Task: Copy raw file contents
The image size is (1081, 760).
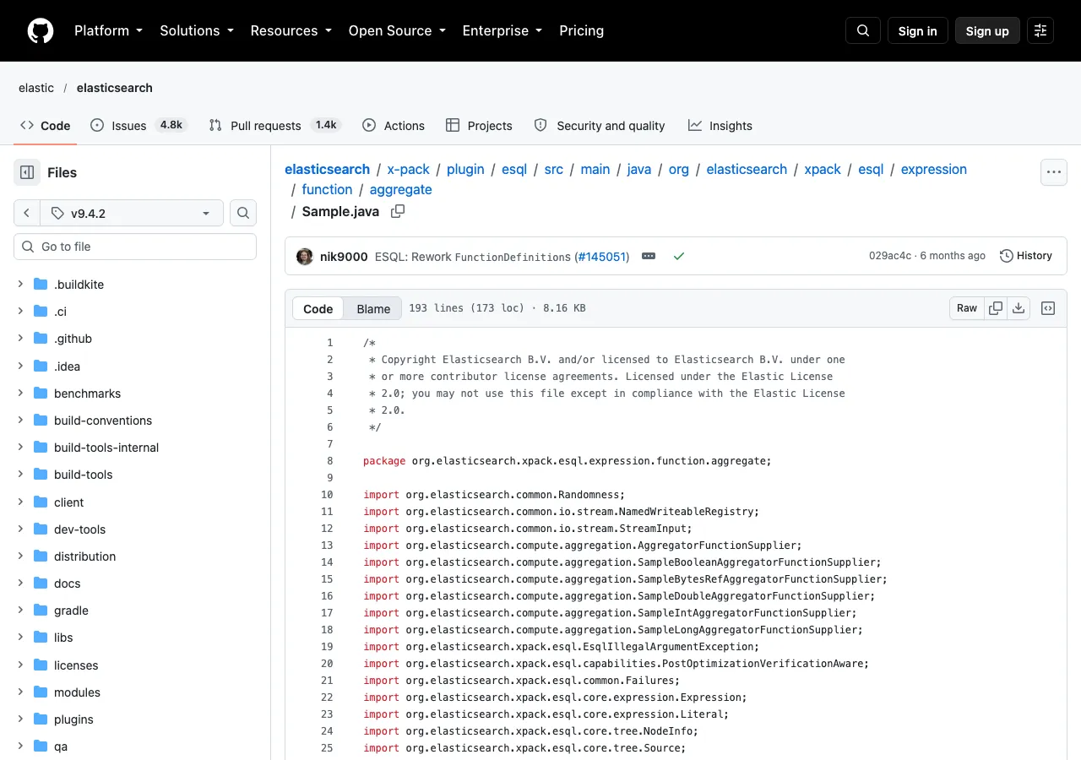Action: tap(996, 308)
